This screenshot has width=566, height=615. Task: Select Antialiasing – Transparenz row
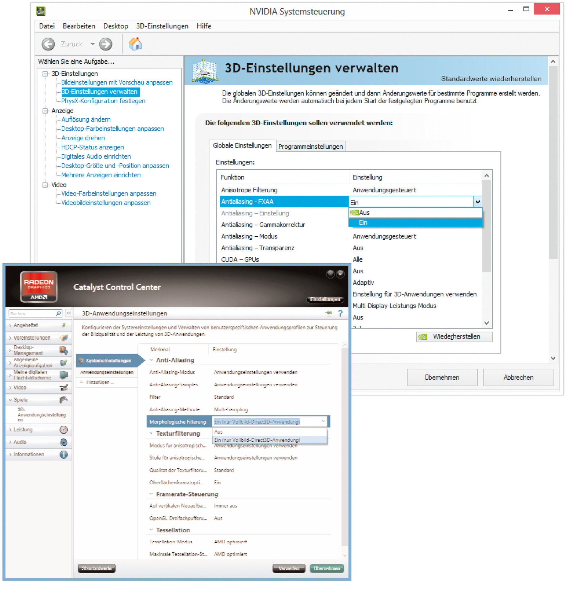click(350, 248)
